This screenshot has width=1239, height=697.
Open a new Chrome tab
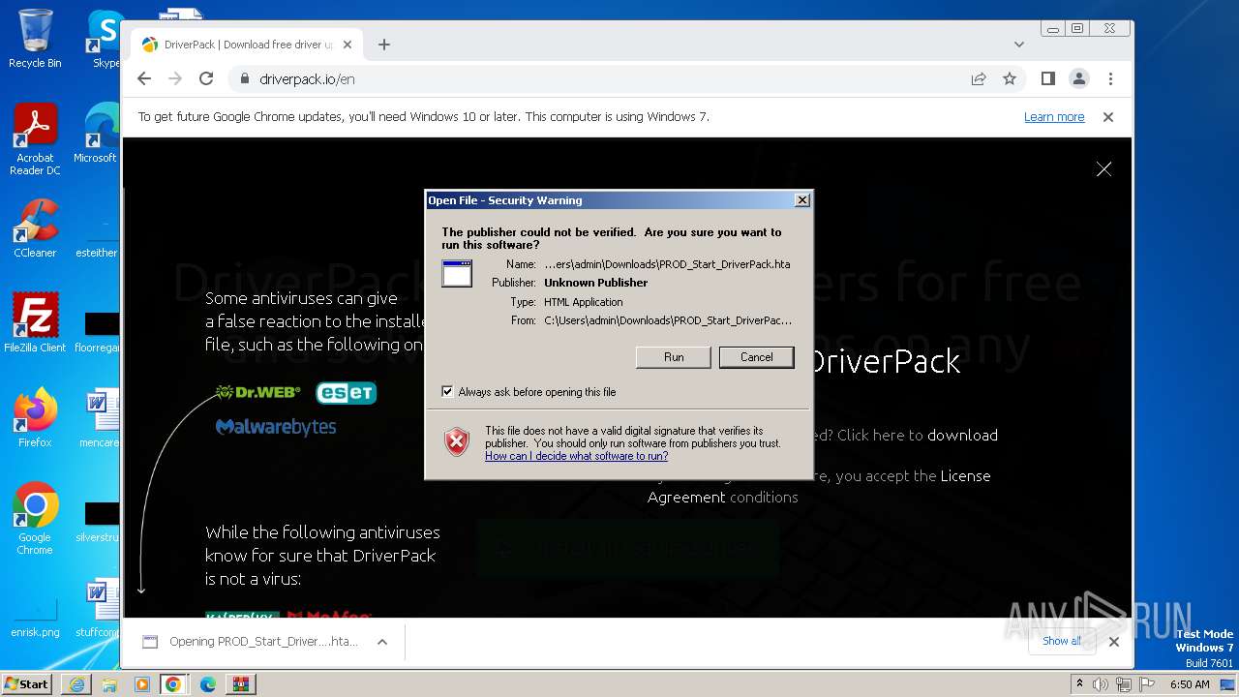click(384, 45)
